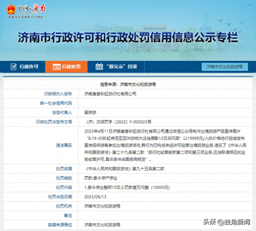Image resolution: width=256 pixels, height=231 pixels.
Task: Click the China Jinan government portal logo
Action: tap(26, 11)
